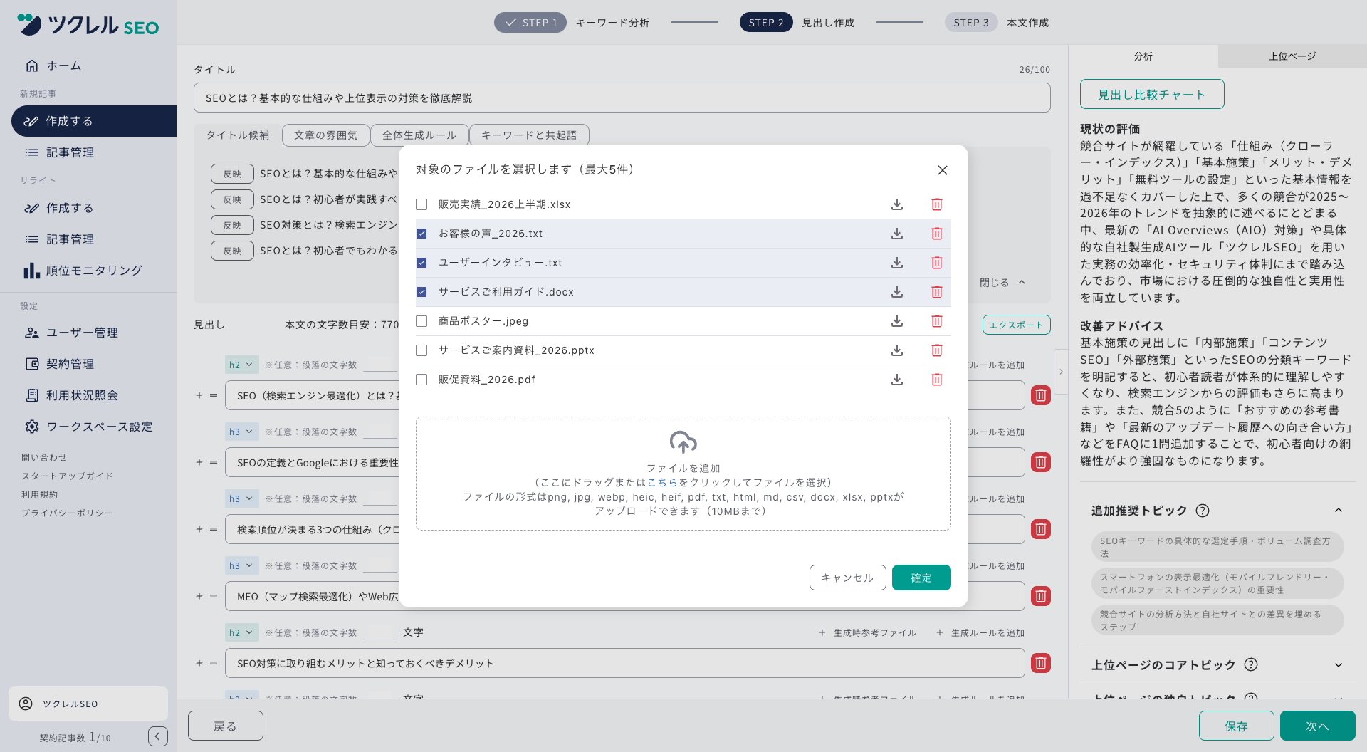Open help icon beside 追加推奨トピック
Image resolution: width=1367 pixels, height=752 pixels.
pyautogui.click(x=1203, y=511)
